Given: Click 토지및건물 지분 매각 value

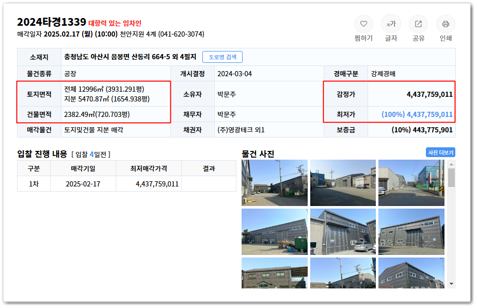Looking at the screenshot, I should click(x=93, y=130).
